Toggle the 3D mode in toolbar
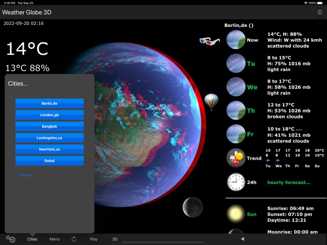327x245 pixels. 115,239
